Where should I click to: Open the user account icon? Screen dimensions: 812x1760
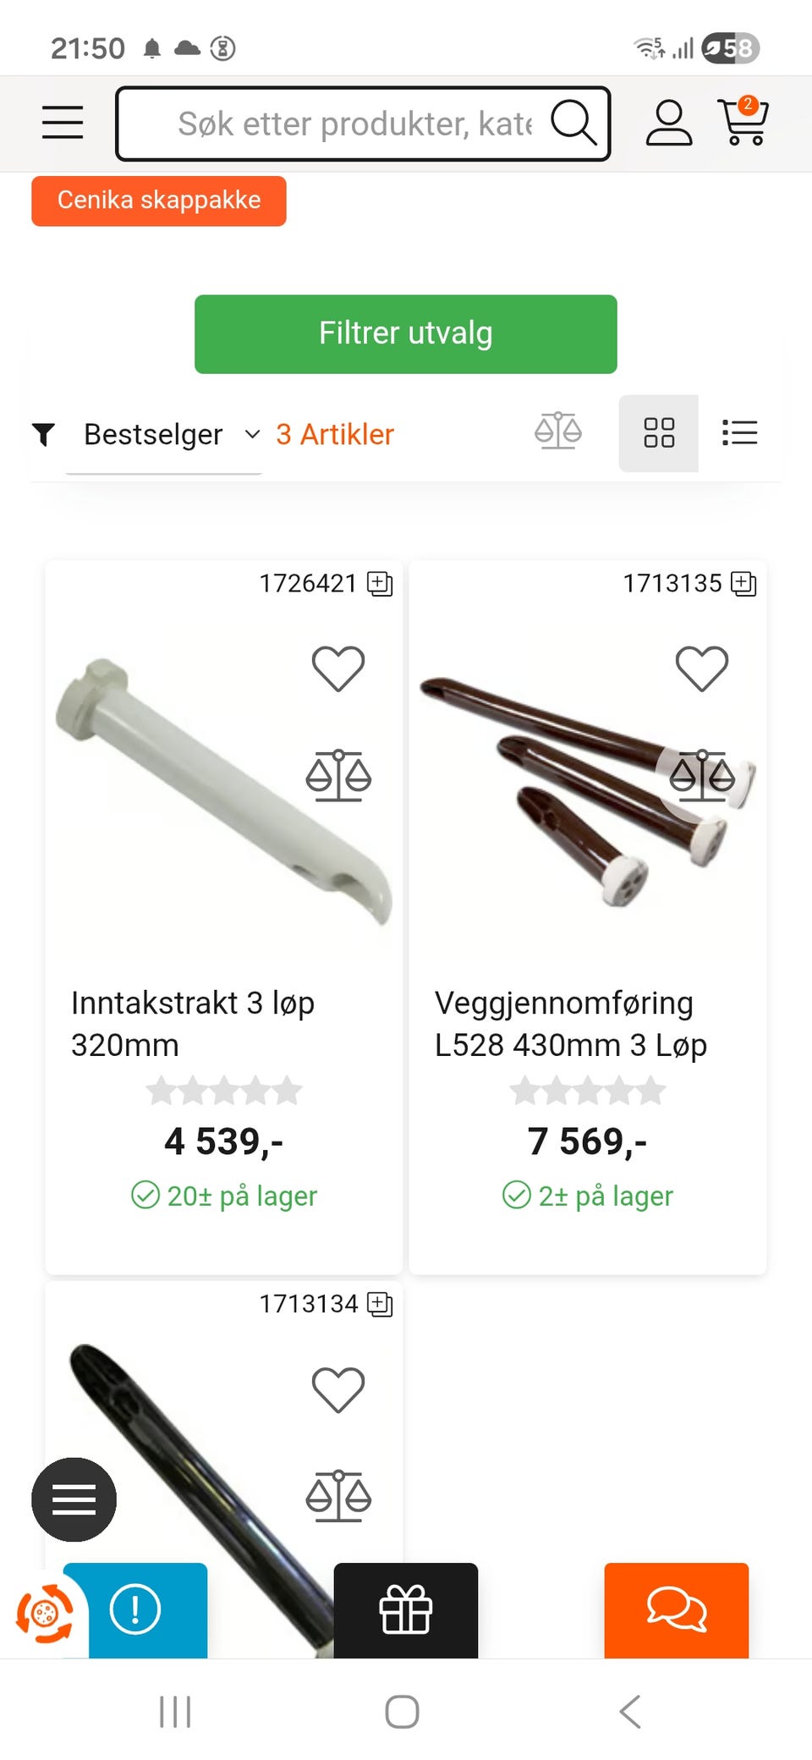click(x=669, y=123)
